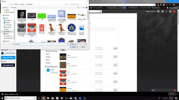Expand the address bar history dropdown
Image resolution: width=179 pixels, height=100 pixels.
[65, 4]
